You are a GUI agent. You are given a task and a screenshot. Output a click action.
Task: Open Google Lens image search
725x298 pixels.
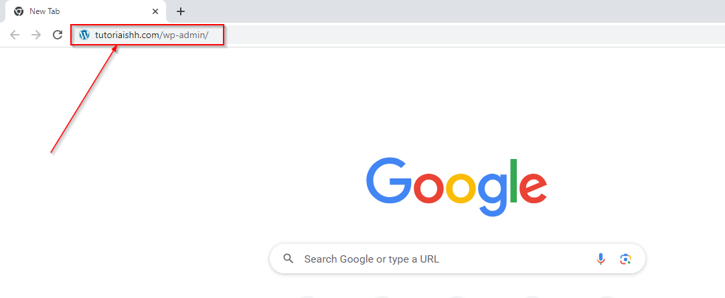click(625, 259)
